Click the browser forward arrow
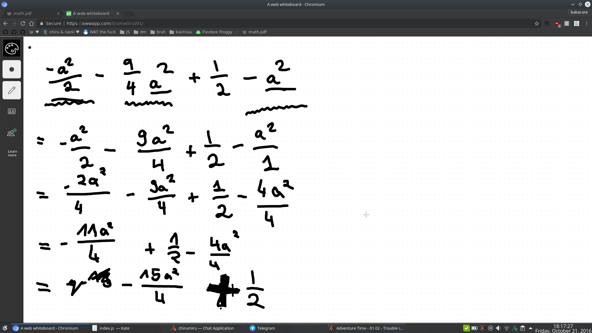The image size is (592, 333). pyautogui.click(x=14, y=23)
